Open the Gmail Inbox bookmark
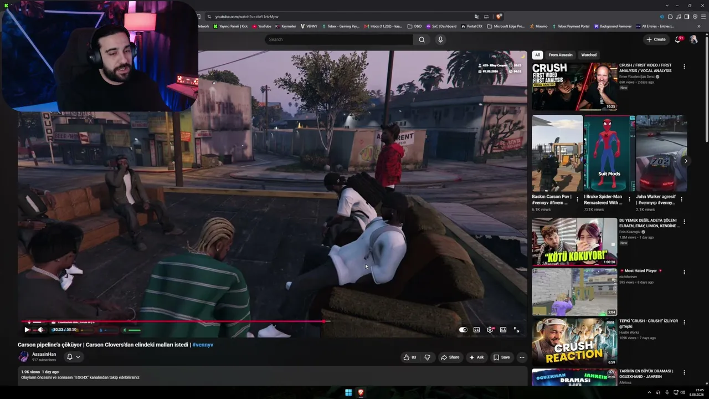 click(x=383, y=26)
